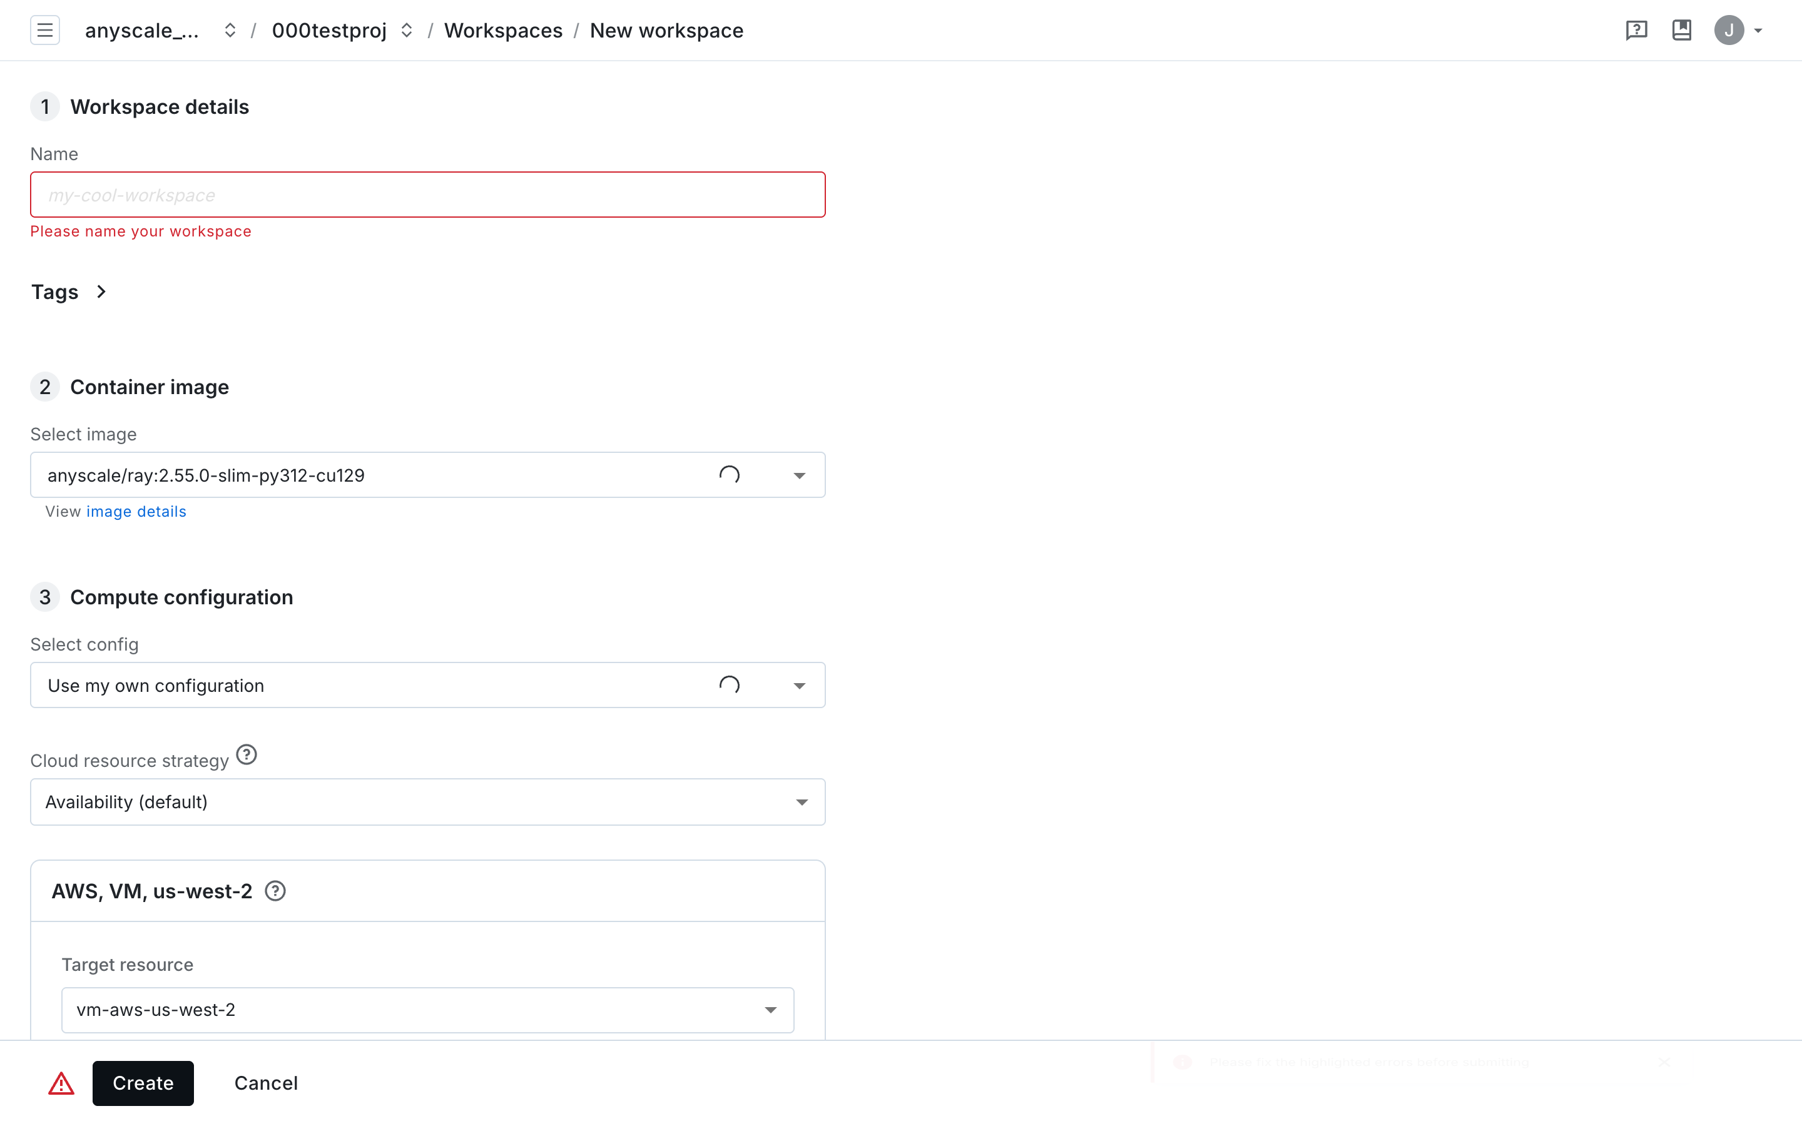
Task: Open the Select config dropdown
Action: 799,686
